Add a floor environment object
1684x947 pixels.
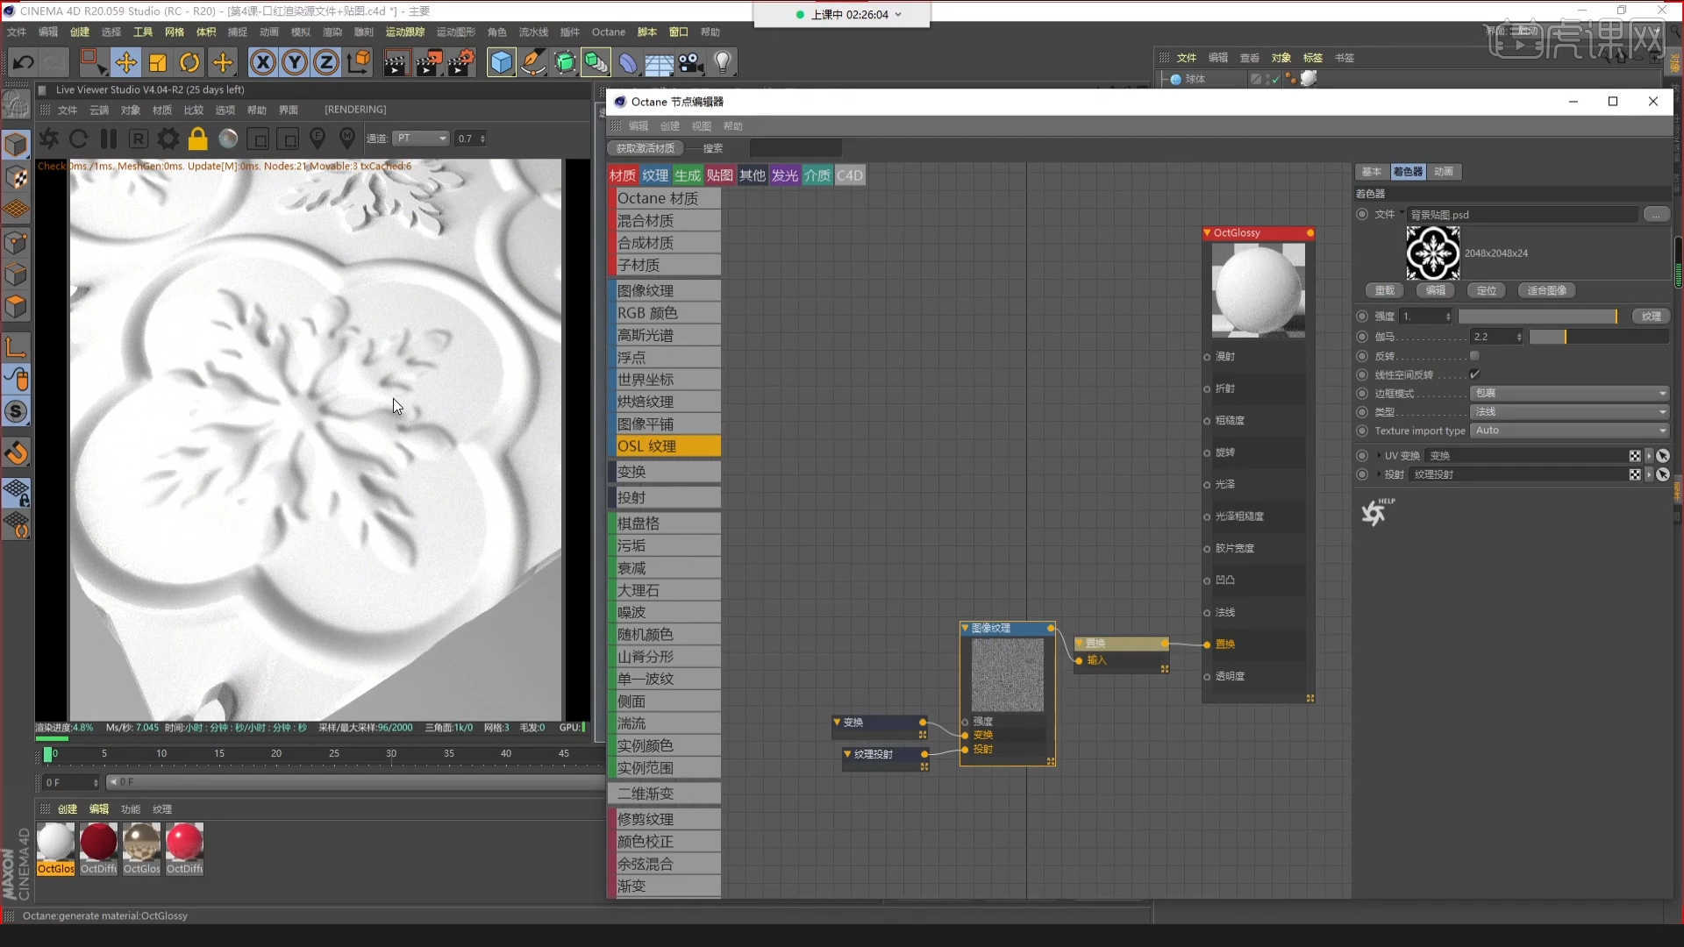coord(660,62)
